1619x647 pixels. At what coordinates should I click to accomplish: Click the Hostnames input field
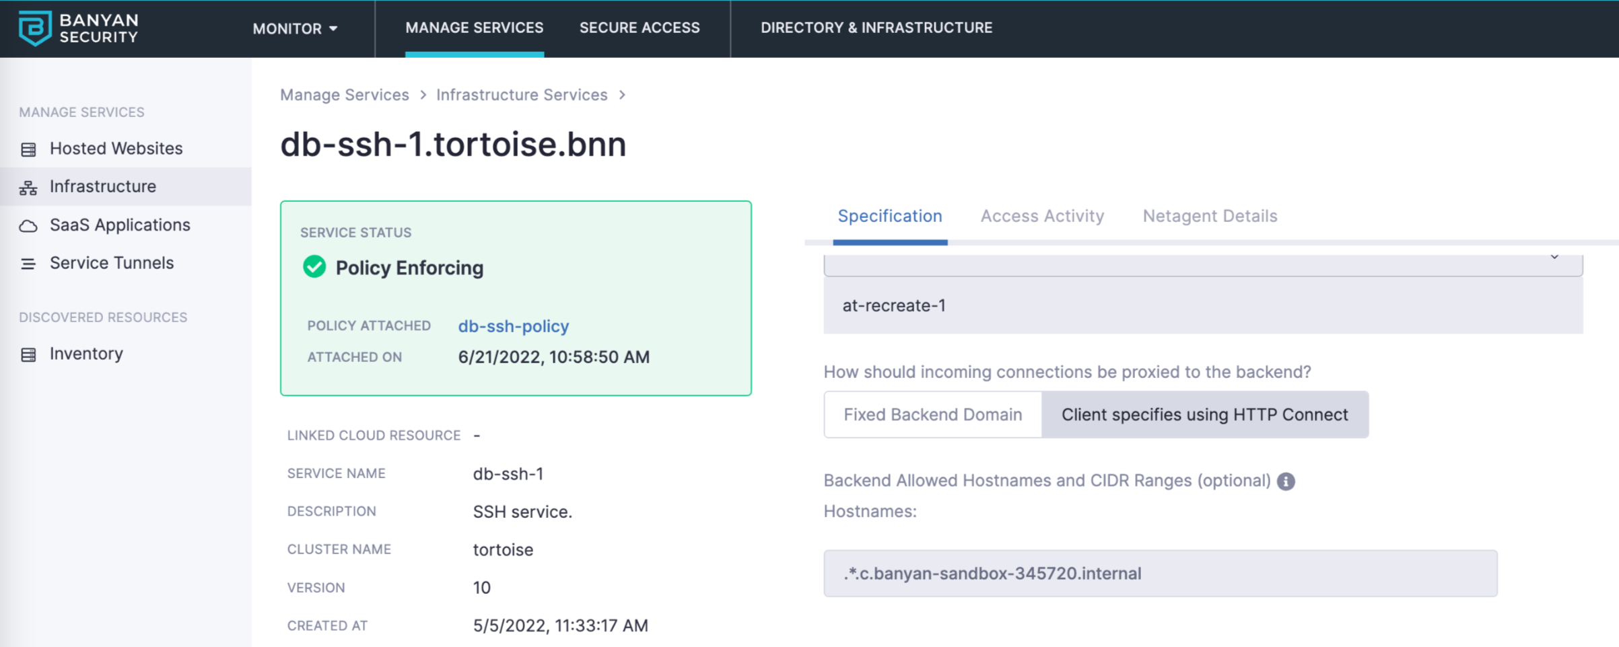pos(1160,573)
